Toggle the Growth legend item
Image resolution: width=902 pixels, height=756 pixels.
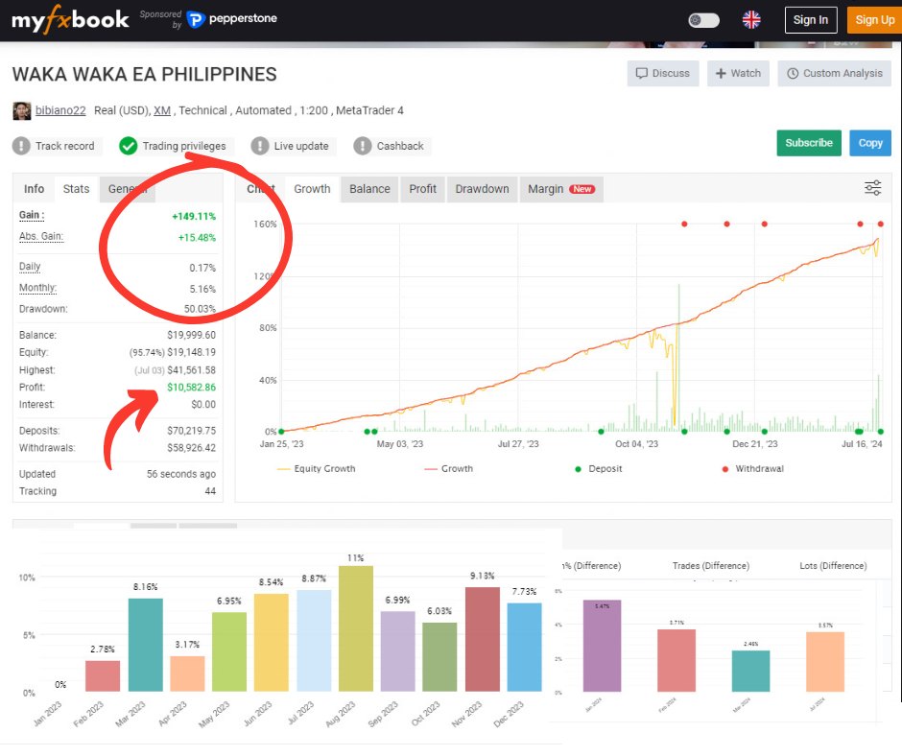click(x=449, y=469)
